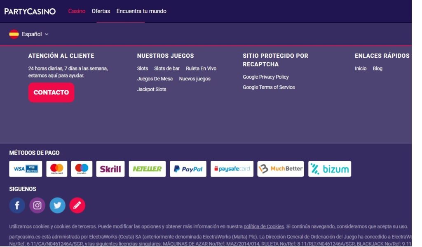Expand the Español language dropdown chevron
Viewport: 422px width, 247px height.
point(47,34)
